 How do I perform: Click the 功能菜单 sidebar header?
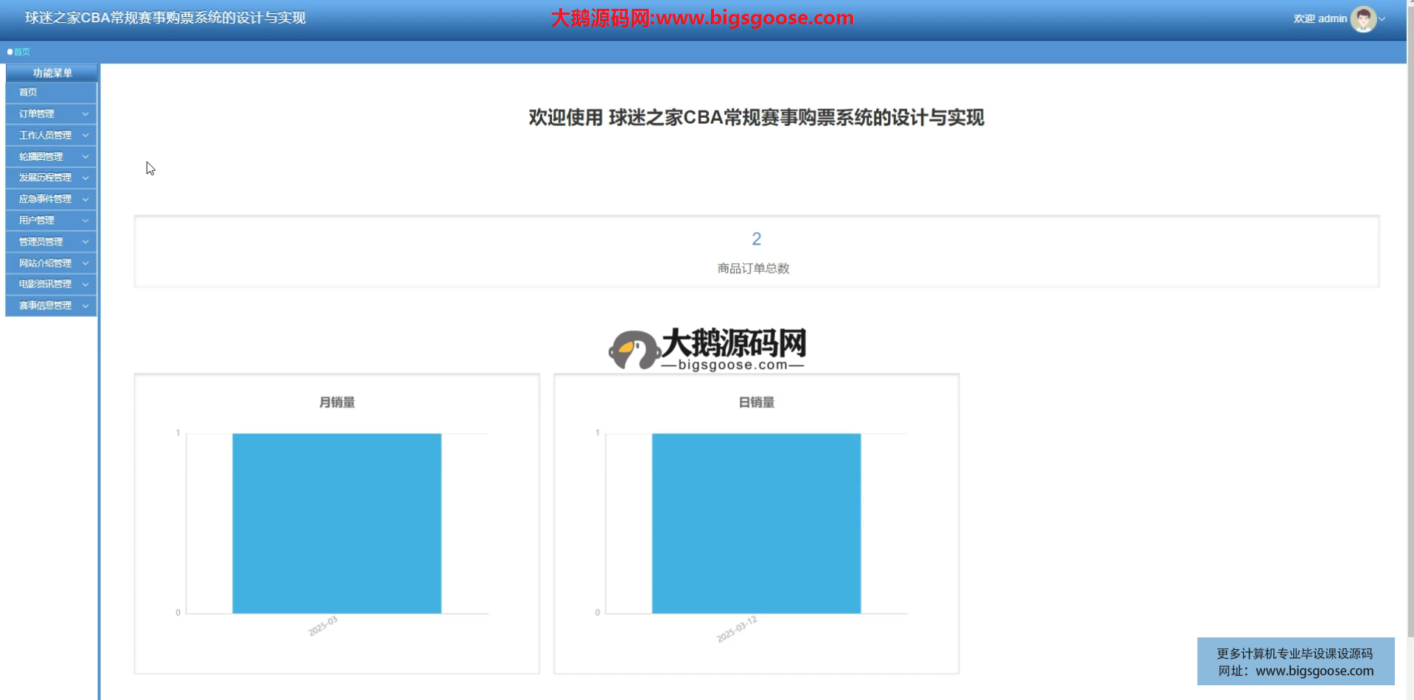(x=52, y=73)
